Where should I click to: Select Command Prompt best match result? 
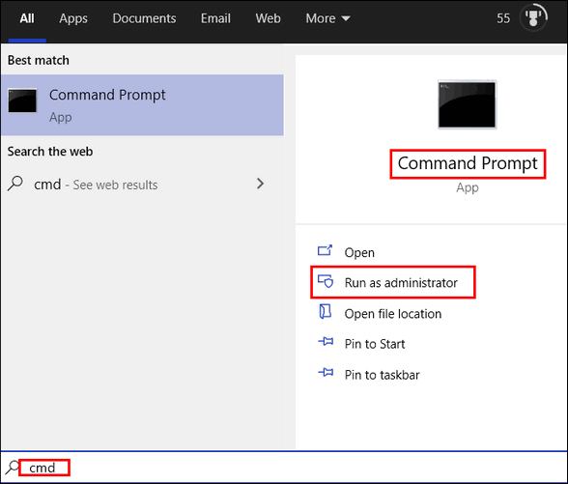click(142, 105)
